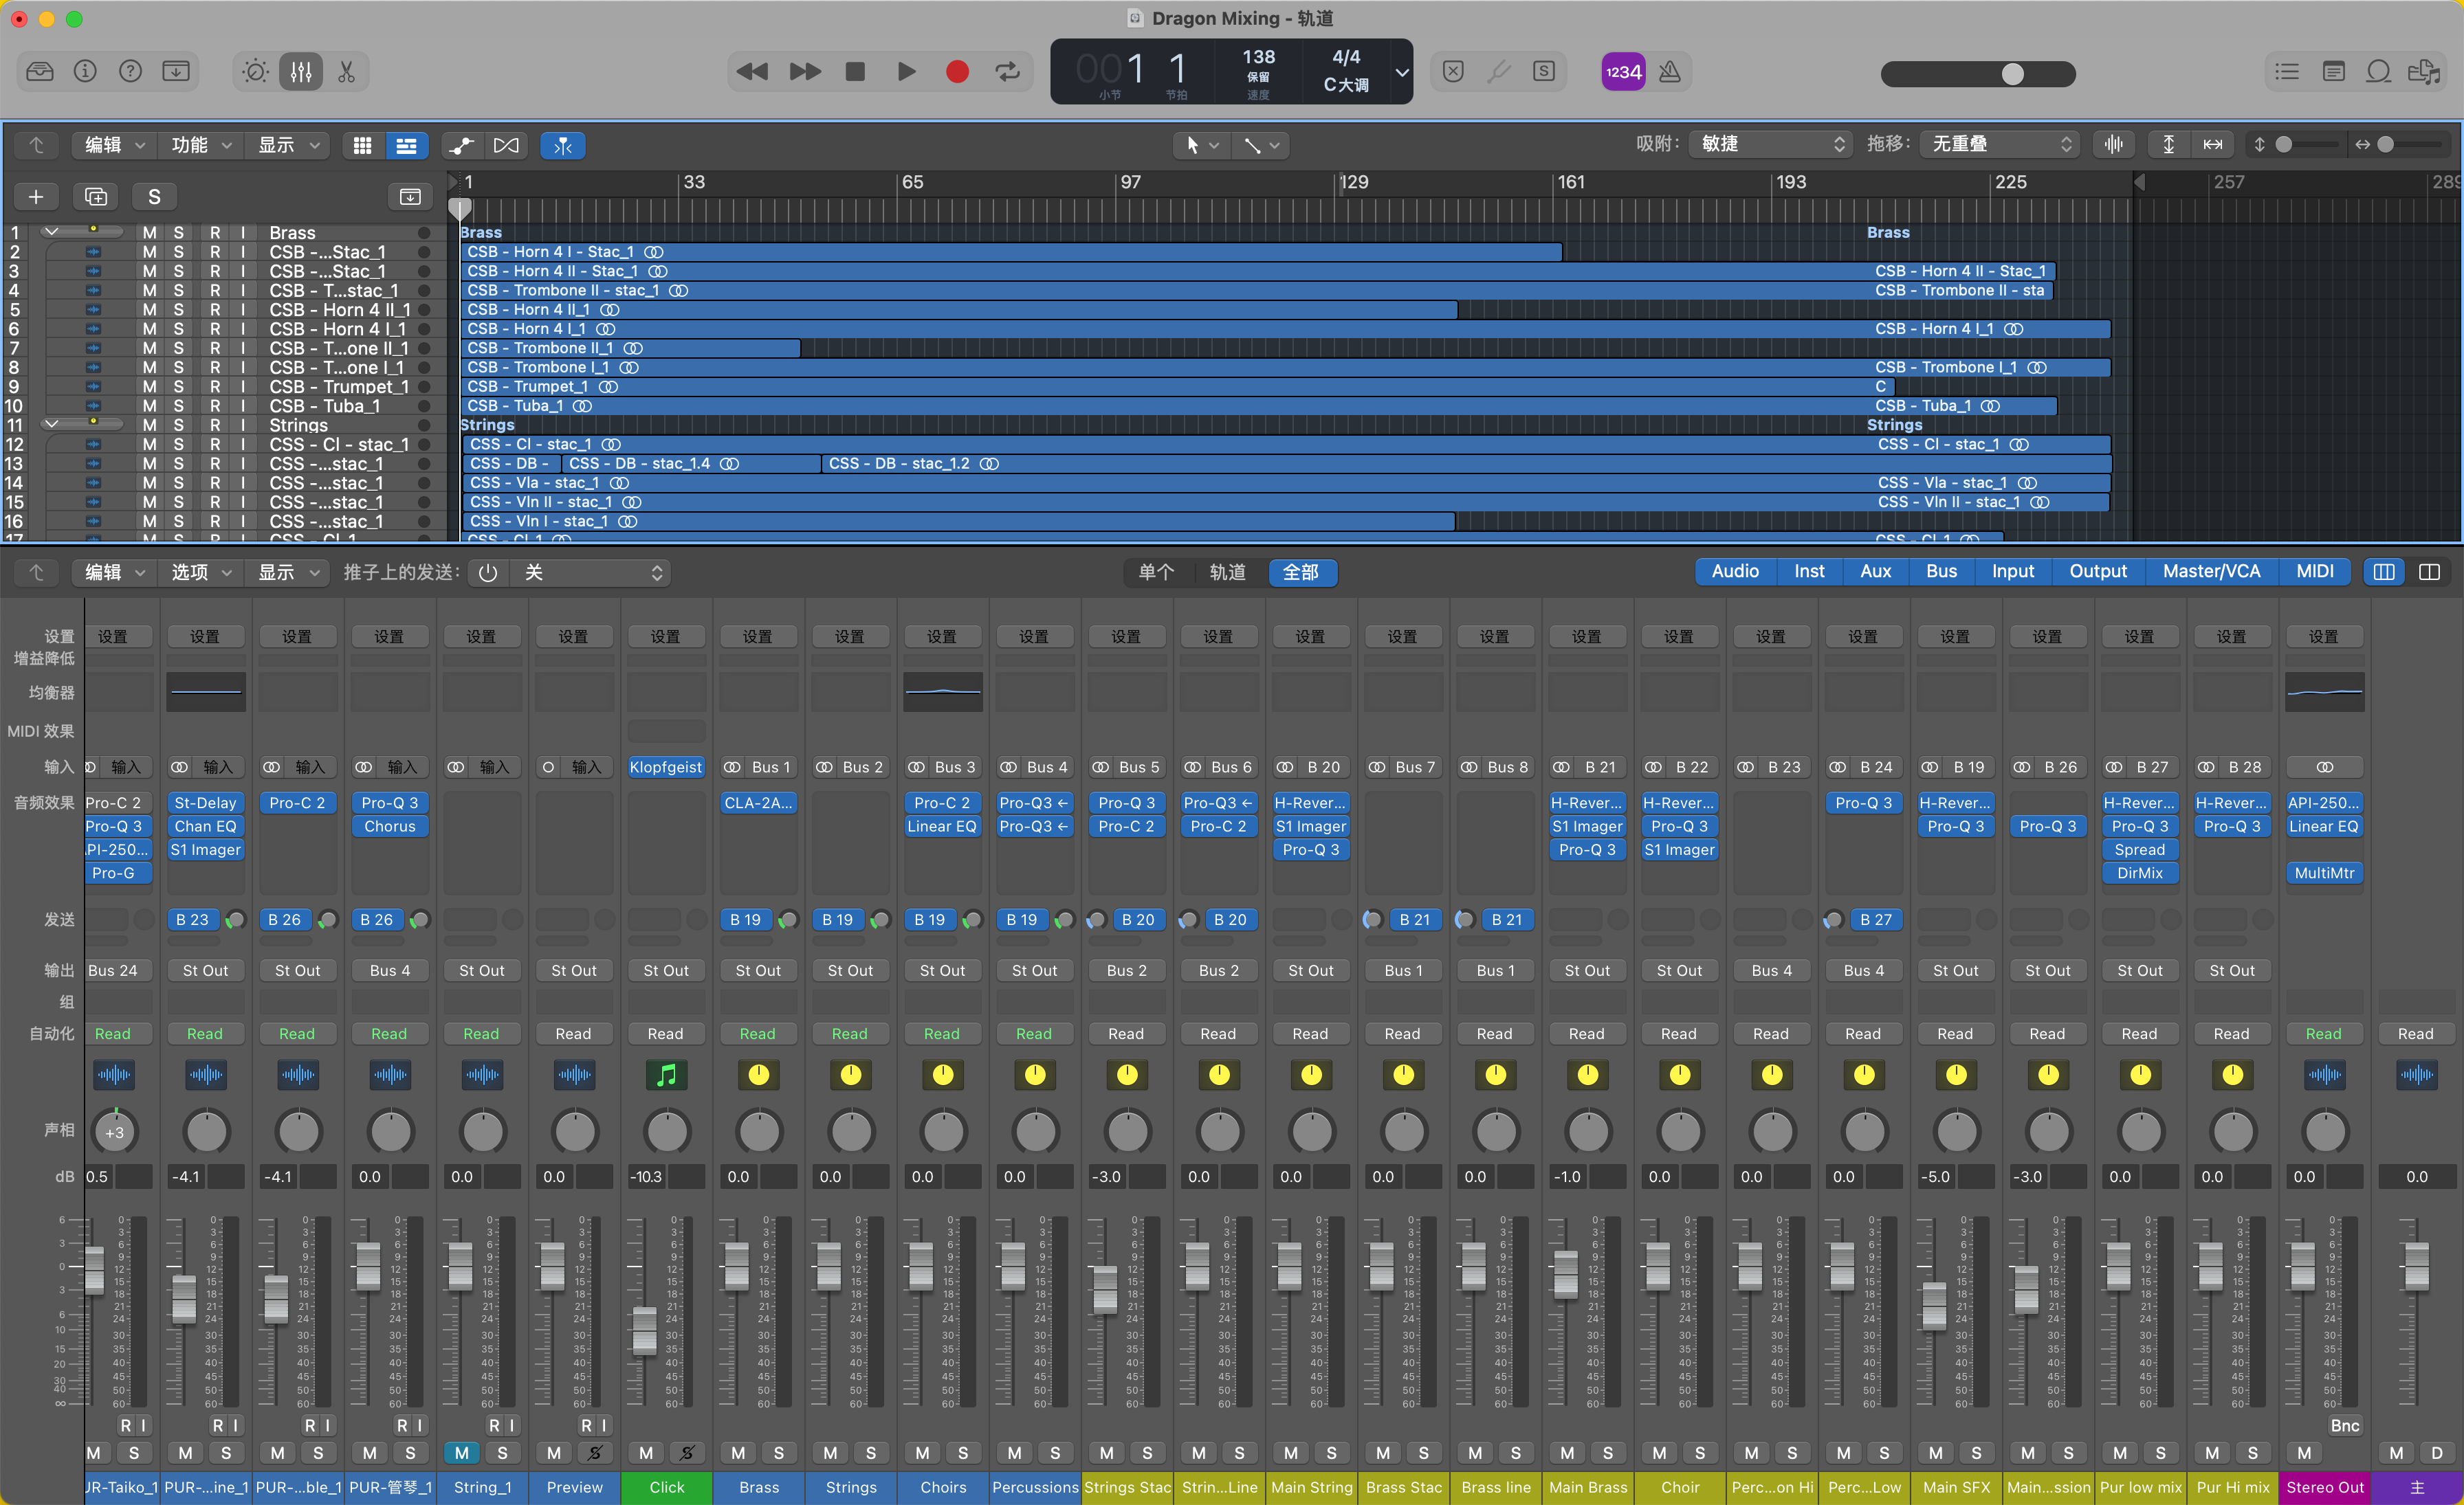Switch mixer view to 轨道 tab

1227,572
